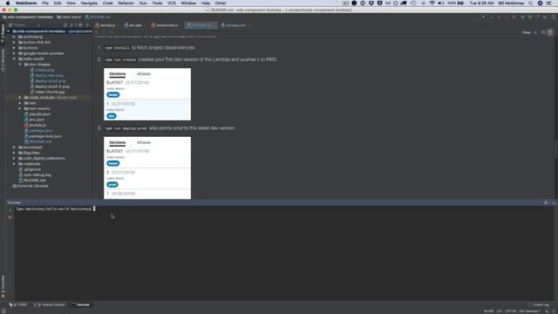The width and height of the screenshot is (558, 314).
Task: Expand the archivesrg folder arrow
Action: [x=14, y=37]
